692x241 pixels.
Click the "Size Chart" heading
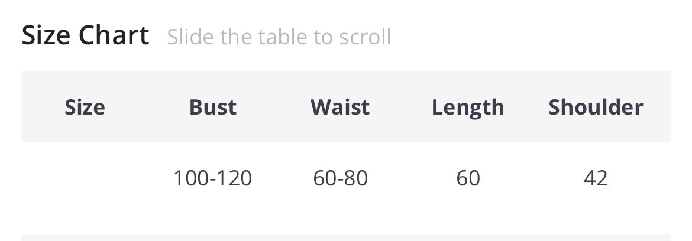click(85, 36)
